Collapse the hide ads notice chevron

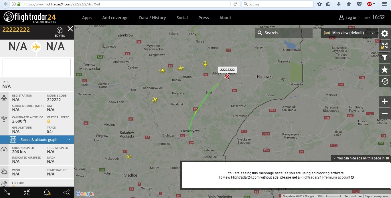[x=334, y=158]
